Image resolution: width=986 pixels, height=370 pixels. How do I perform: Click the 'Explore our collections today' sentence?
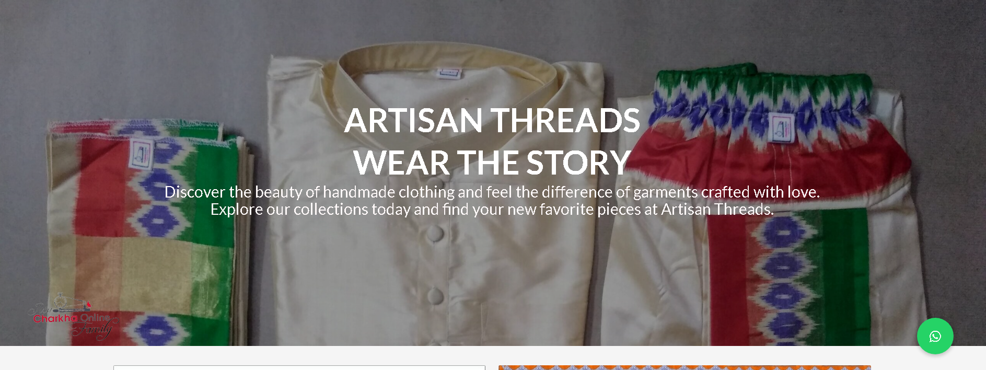pos(492,210)
